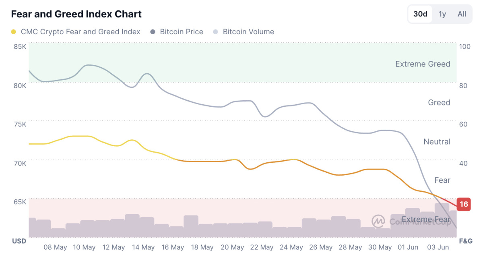Viewport: 483px width, 263px height.
Task: Click the Extreme Greed zone label
Action: pyautogui.click(x=423, y=64)
